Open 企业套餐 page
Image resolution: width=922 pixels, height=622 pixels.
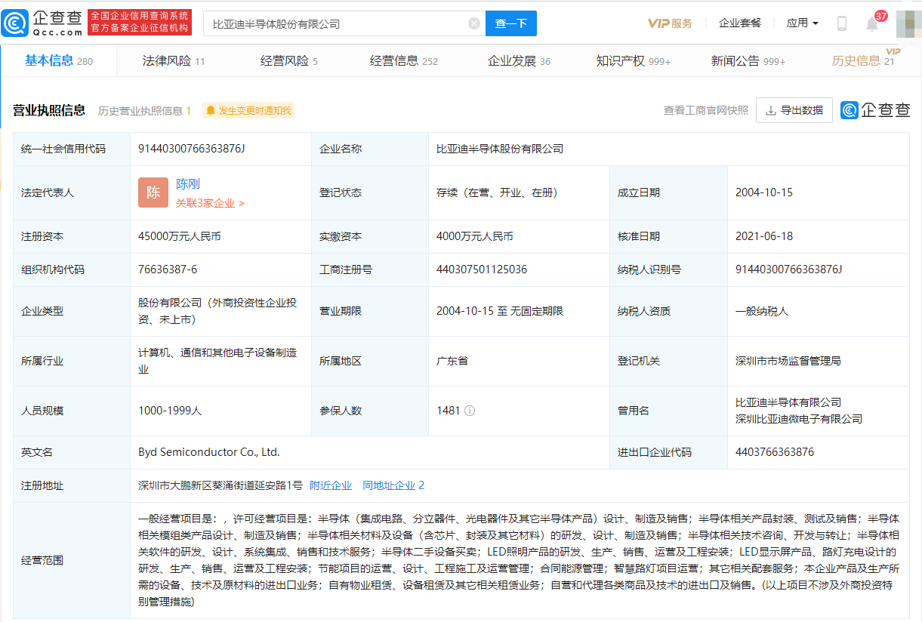[x=740, y=23]
